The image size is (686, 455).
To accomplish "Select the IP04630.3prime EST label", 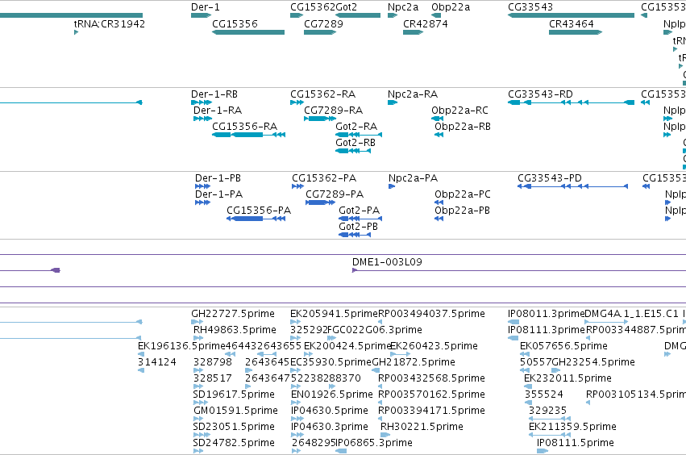I will click(330, 427).
